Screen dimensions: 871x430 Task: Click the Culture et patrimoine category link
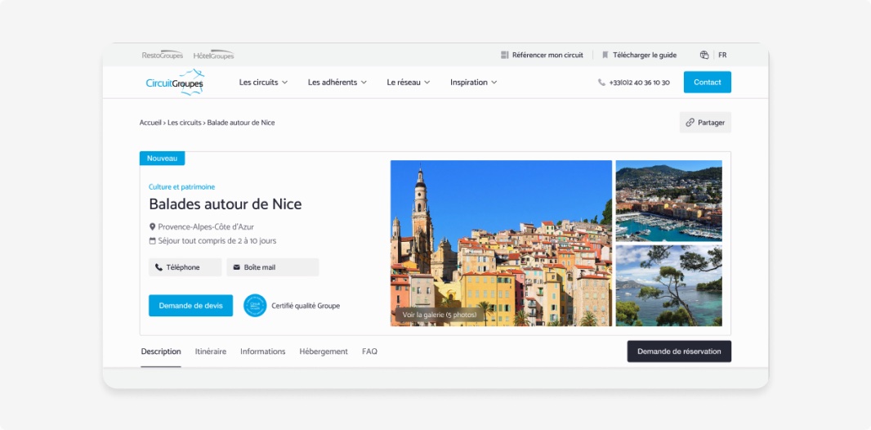pyautogui.click(x=181, y=187)
